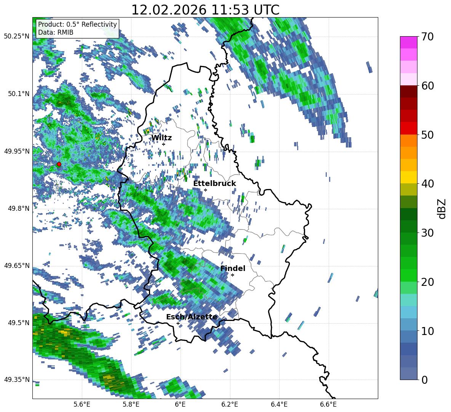Viewport: 451px width, 412px height.
Task: Click the cross marker below Findel
Action: click(x=232, y=275)
